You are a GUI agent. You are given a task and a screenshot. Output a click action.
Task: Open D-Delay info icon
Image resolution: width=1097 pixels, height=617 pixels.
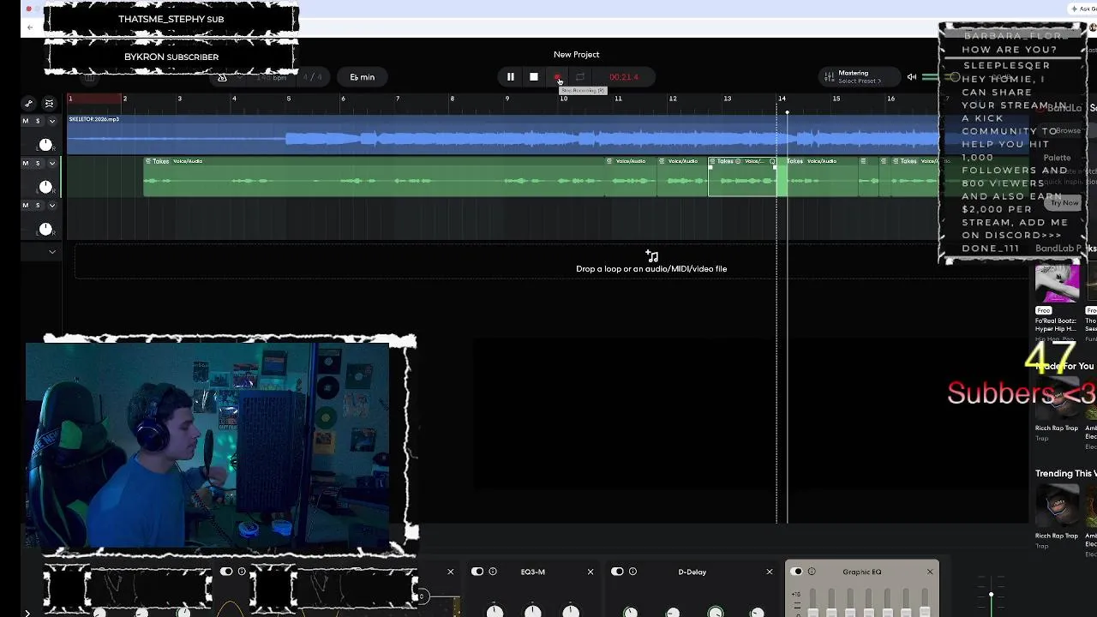[x=632, y=572]
